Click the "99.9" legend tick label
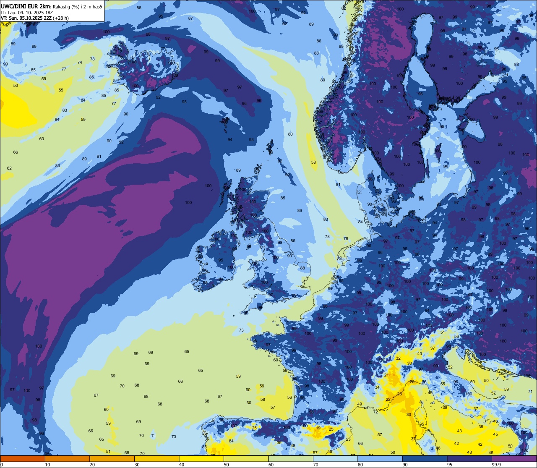The image size is (537, 468). [x=497, y=465]
